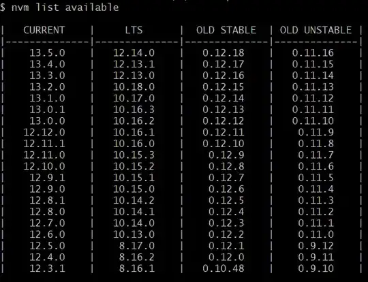Click old unstable version 0.11.16
Viewport: 368px width, 282px height.
[313, 52]
